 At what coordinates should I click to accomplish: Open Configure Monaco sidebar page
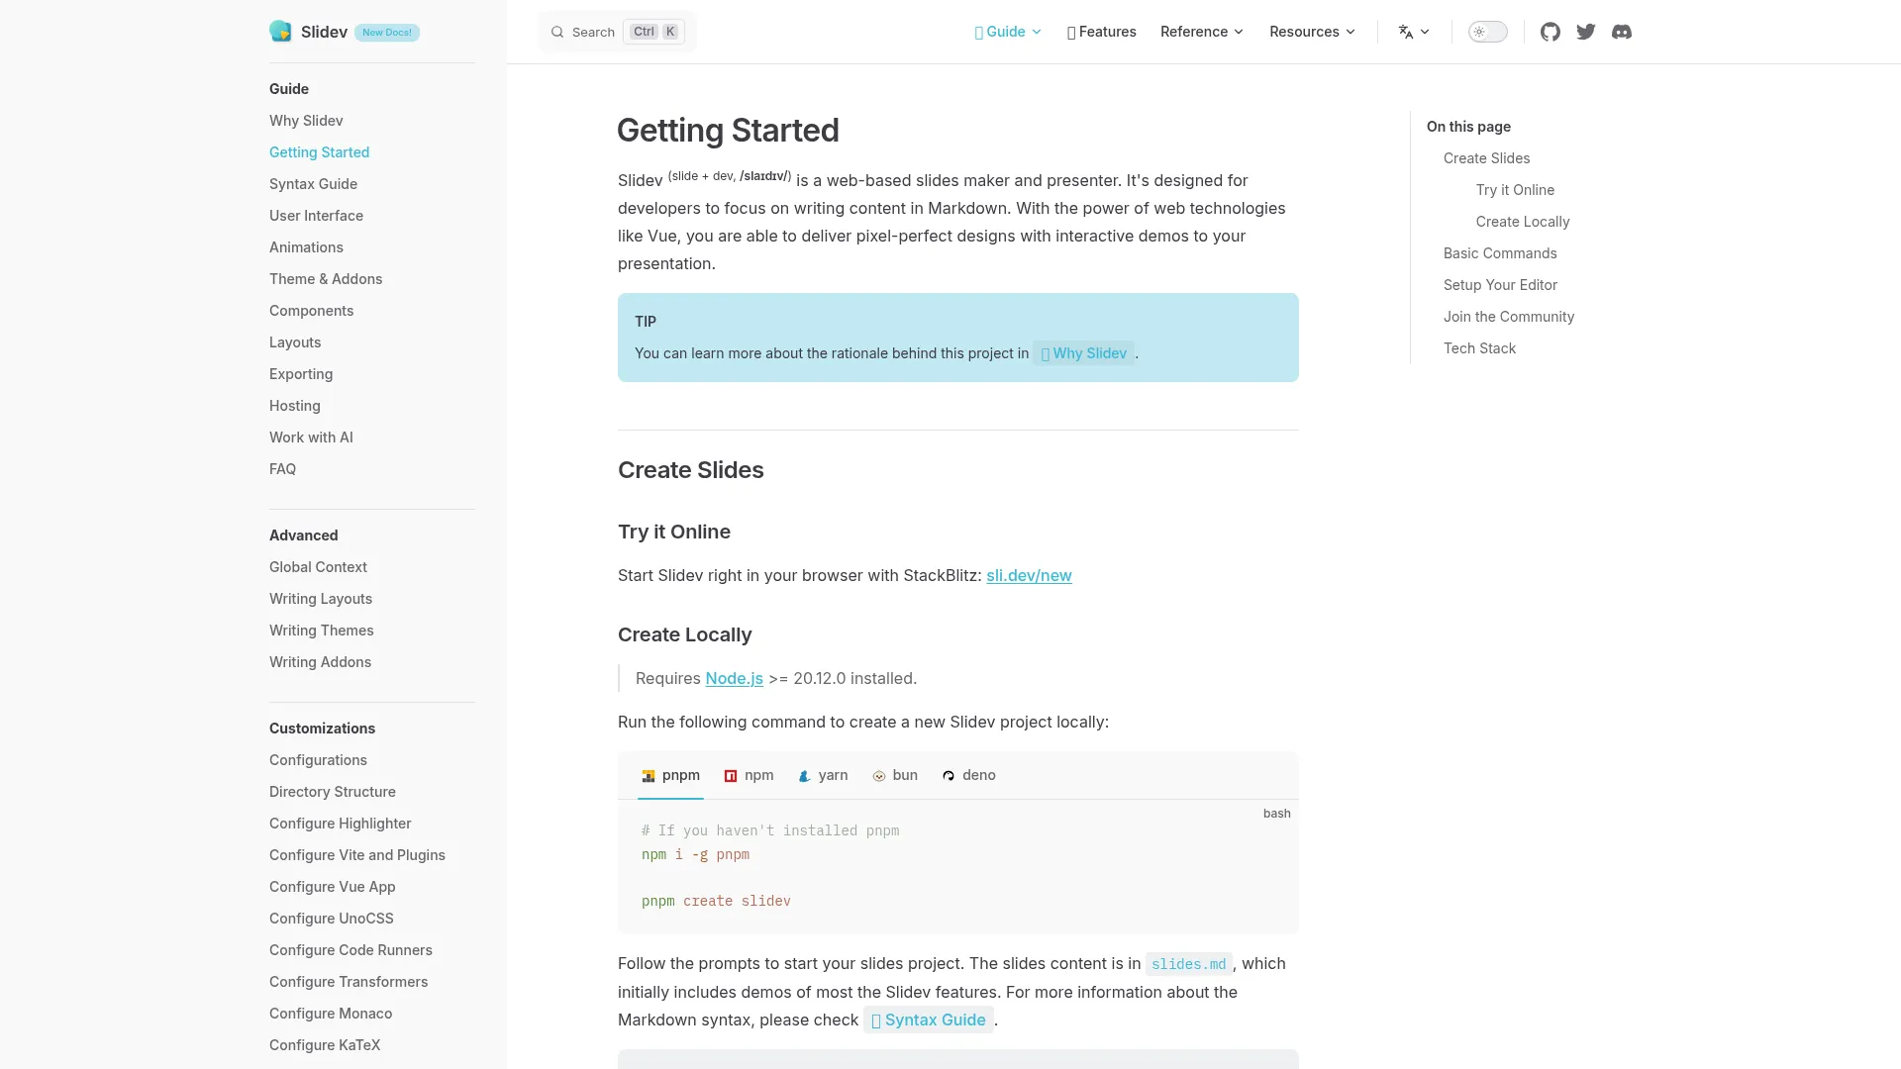pyautogui.click(x=331, y=1014)
